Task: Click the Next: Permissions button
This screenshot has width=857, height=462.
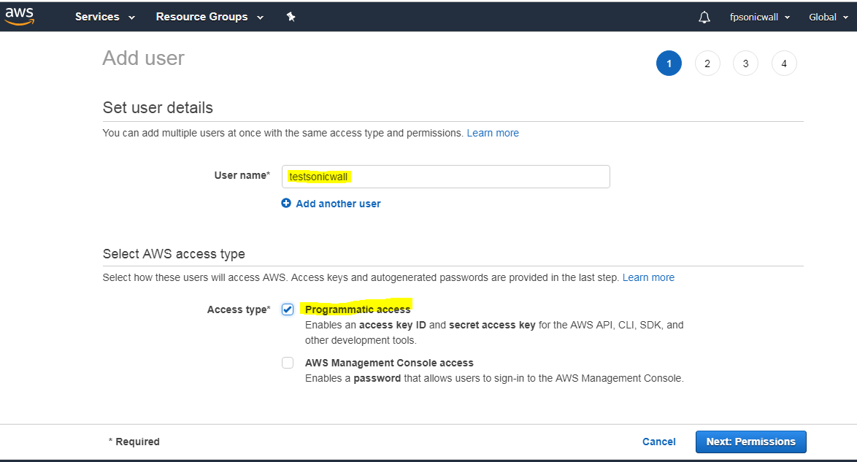Action: tap(750, 442)
